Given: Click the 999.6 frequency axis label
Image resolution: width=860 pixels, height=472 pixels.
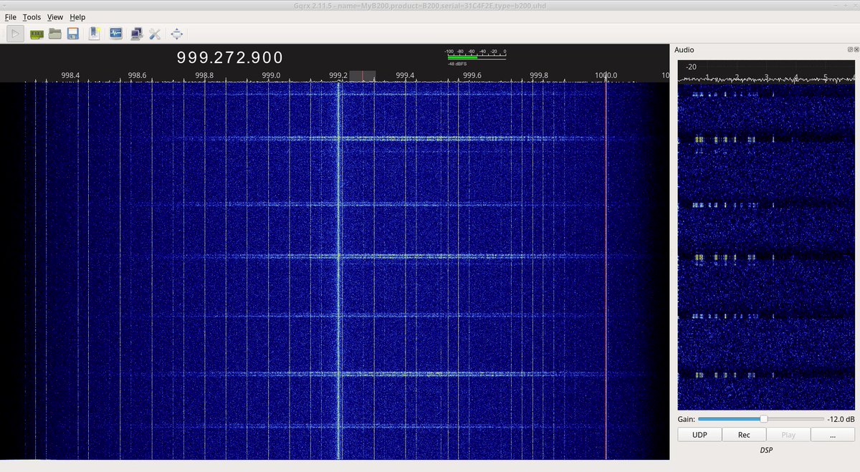Looking at the screenshot, I should point(472,74).
